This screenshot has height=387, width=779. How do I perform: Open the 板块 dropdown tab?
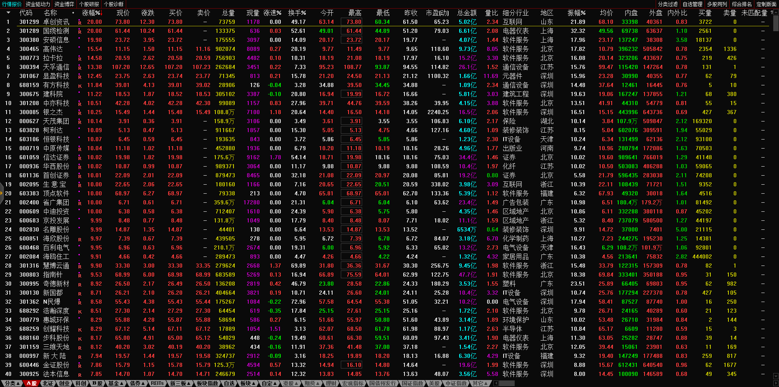[x=247, y=383]
